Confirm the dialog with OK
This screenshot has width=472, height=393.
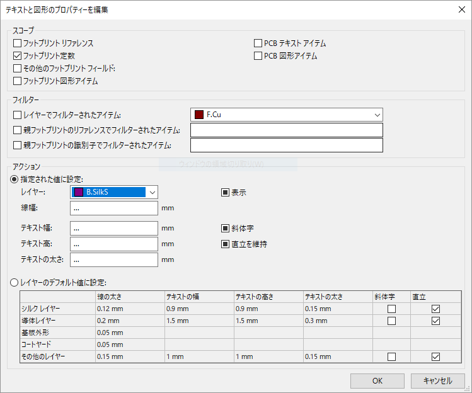coord(377,381)
